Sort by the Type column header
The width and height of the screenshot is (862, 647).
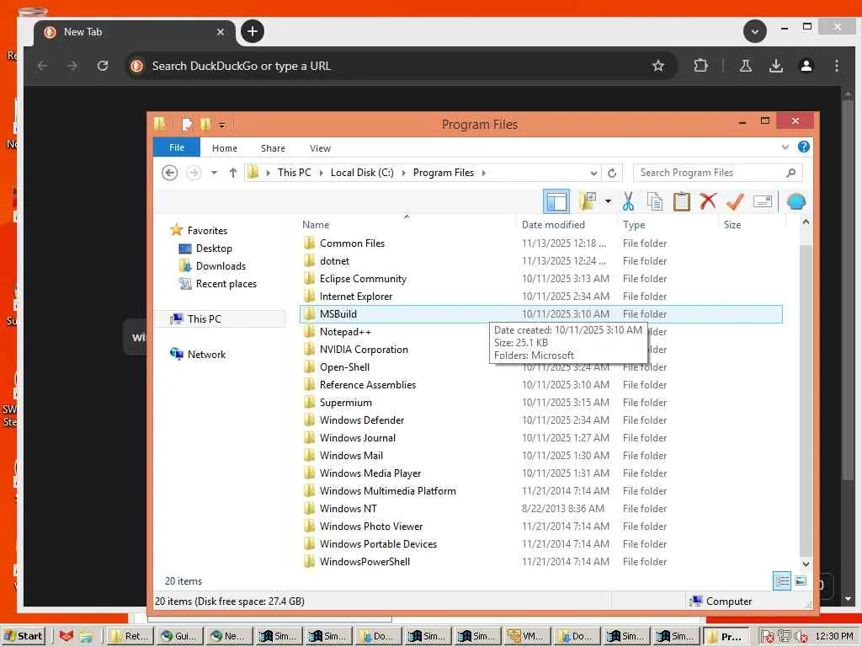click(x=668, y=224)
